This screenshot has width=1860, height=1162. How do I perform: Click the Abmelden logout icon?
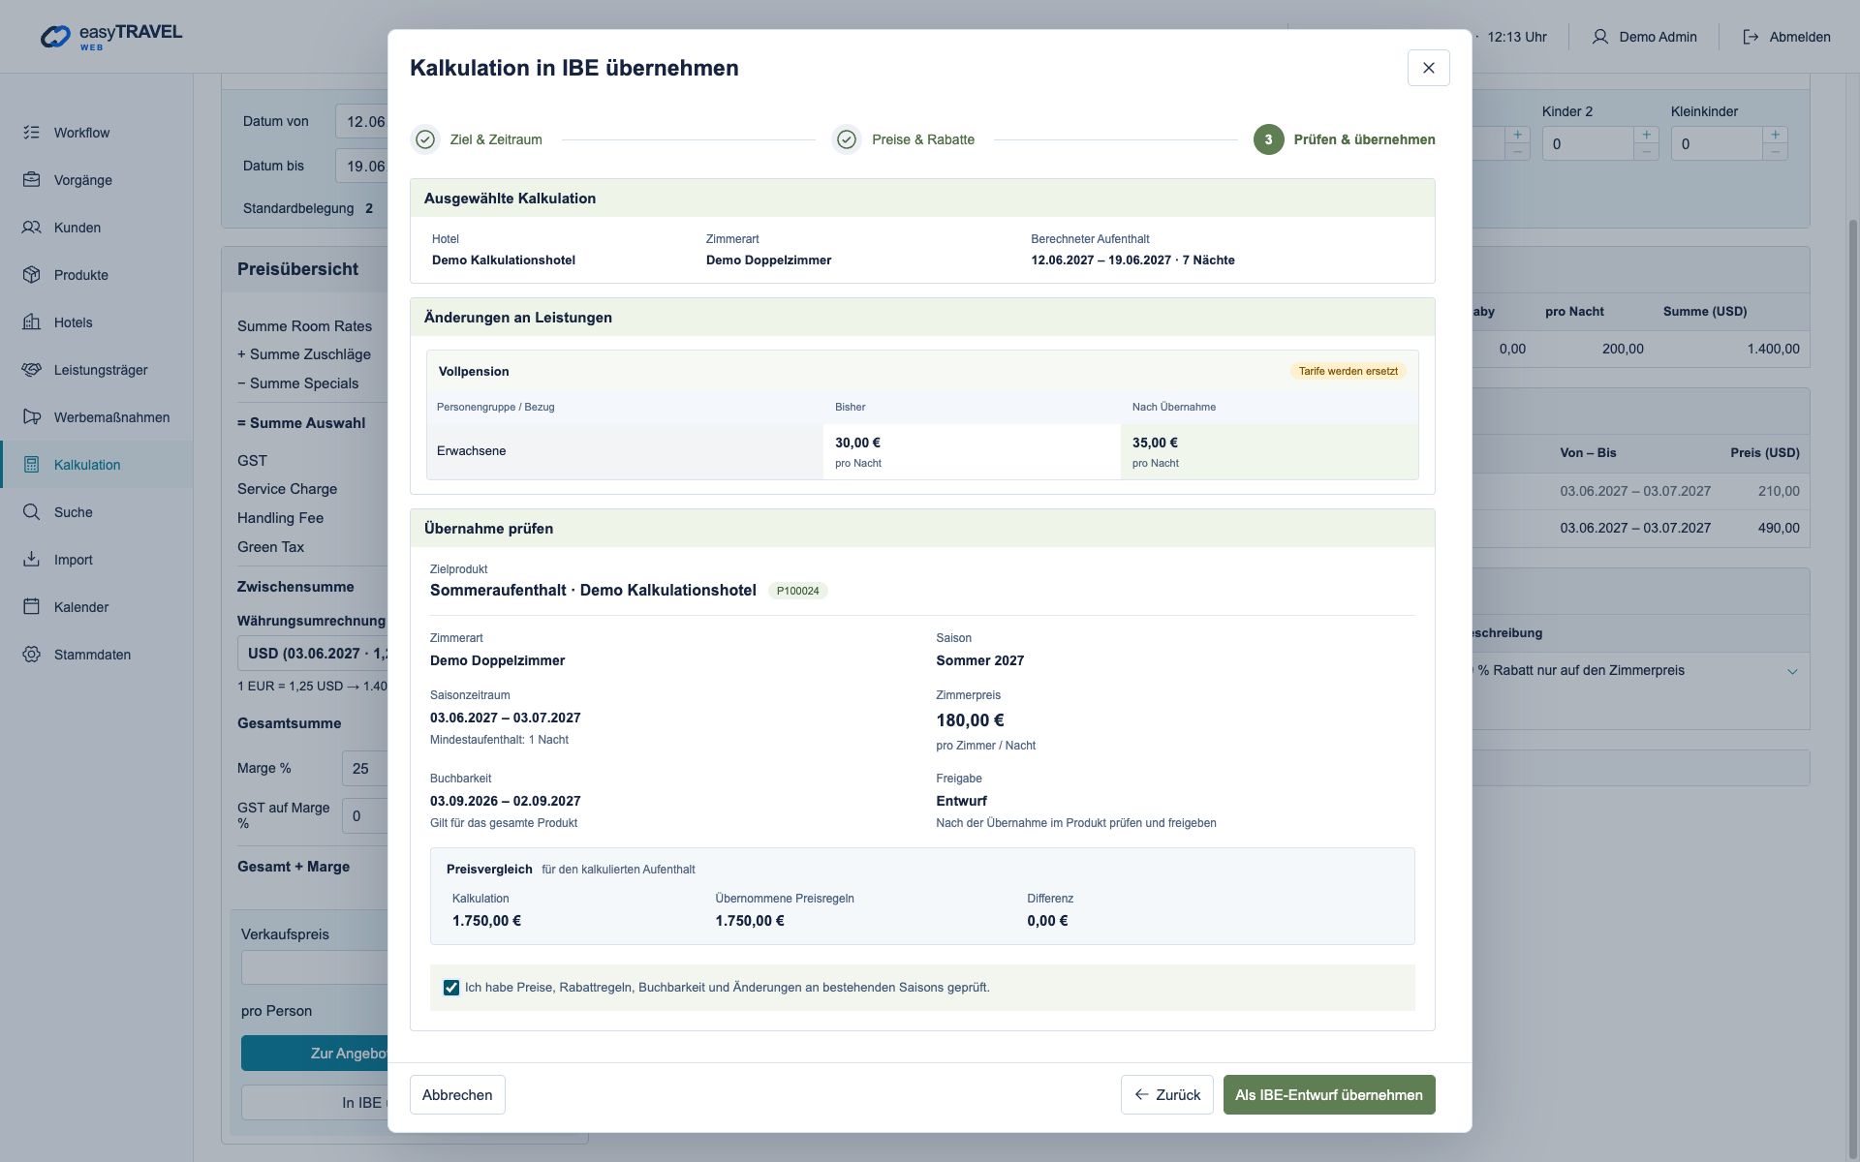point(1751,37)
